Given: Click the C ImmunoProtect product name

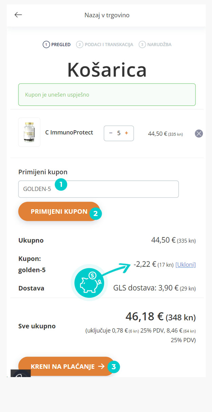Looking at the screenshot, I should (69, 132).
